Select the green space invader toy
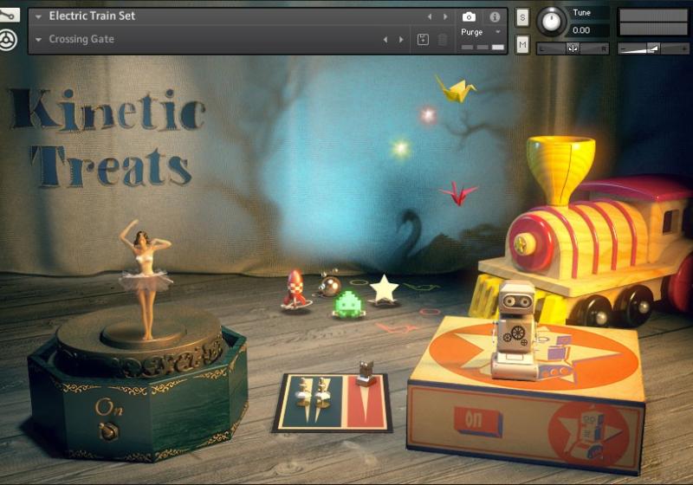Screen dimensions: 693x485 pos(349,303)
